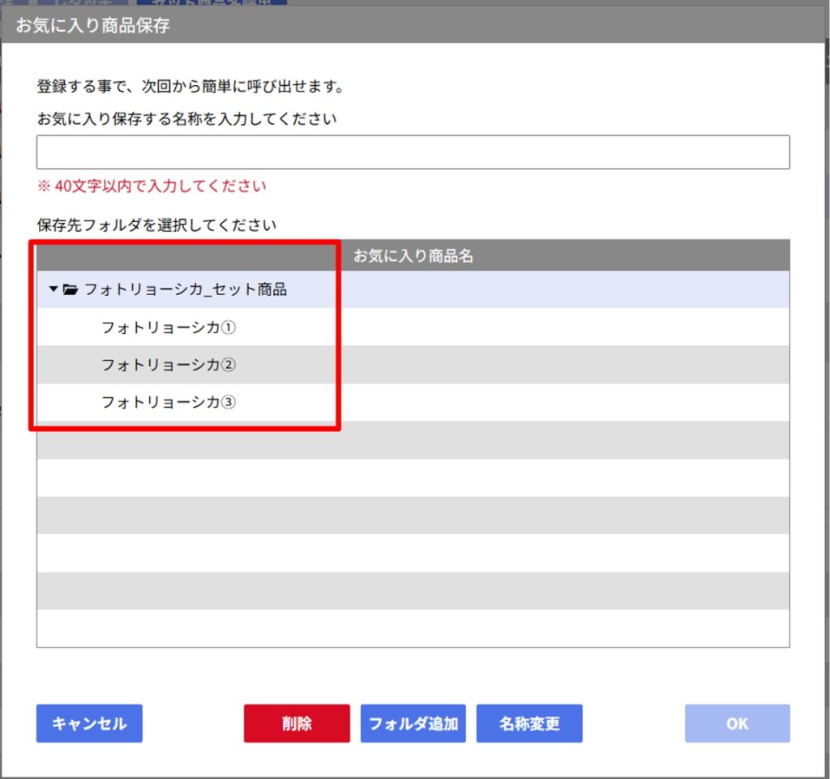Click the favorite name input field
The height and width of the screenshot is (779, 830).
pos(413,152)
